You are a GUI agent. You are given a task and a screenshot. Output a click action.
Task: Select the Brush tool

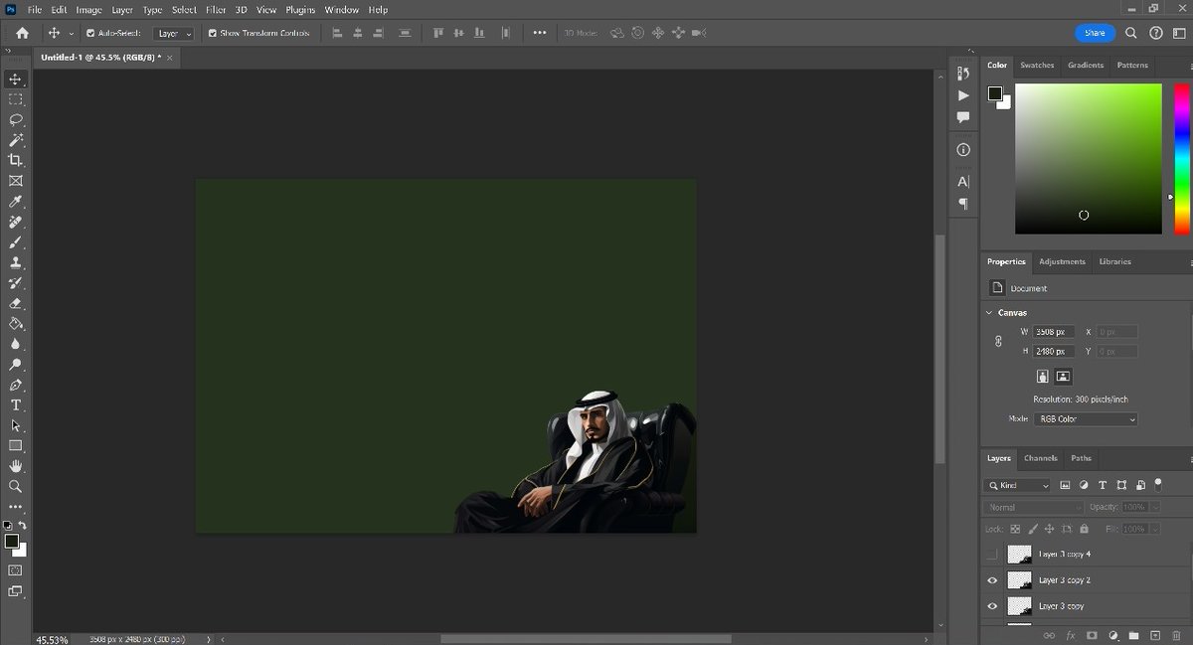click(16, 242)
